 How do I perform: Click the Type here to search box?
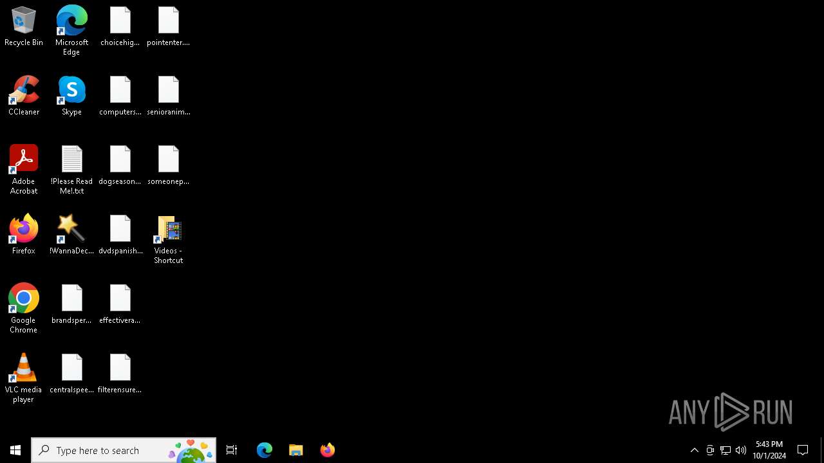pyautogui.click(x=124, y=450)
